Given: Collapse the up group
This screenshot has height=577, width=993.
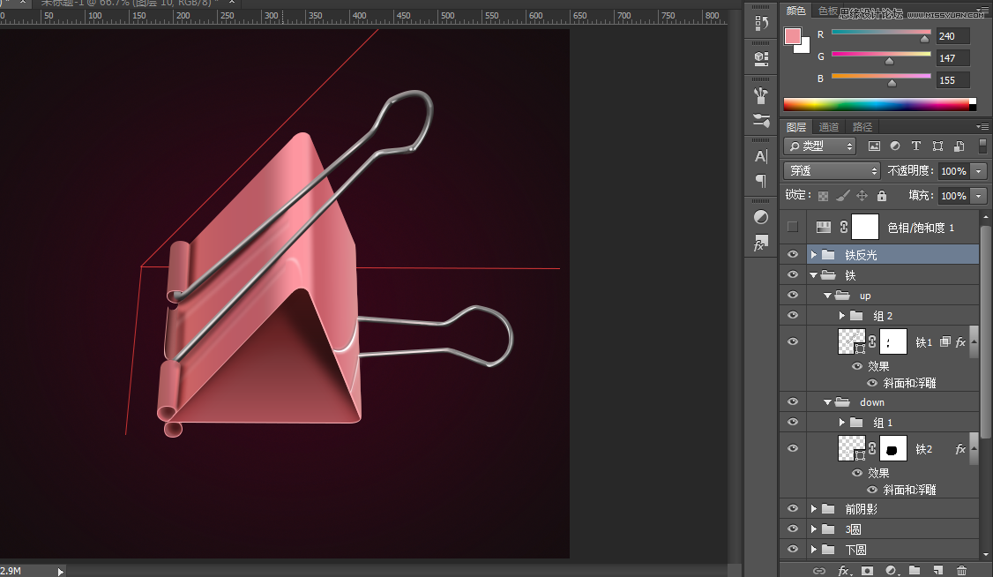Looking at the screenshot, I should 827,296.
